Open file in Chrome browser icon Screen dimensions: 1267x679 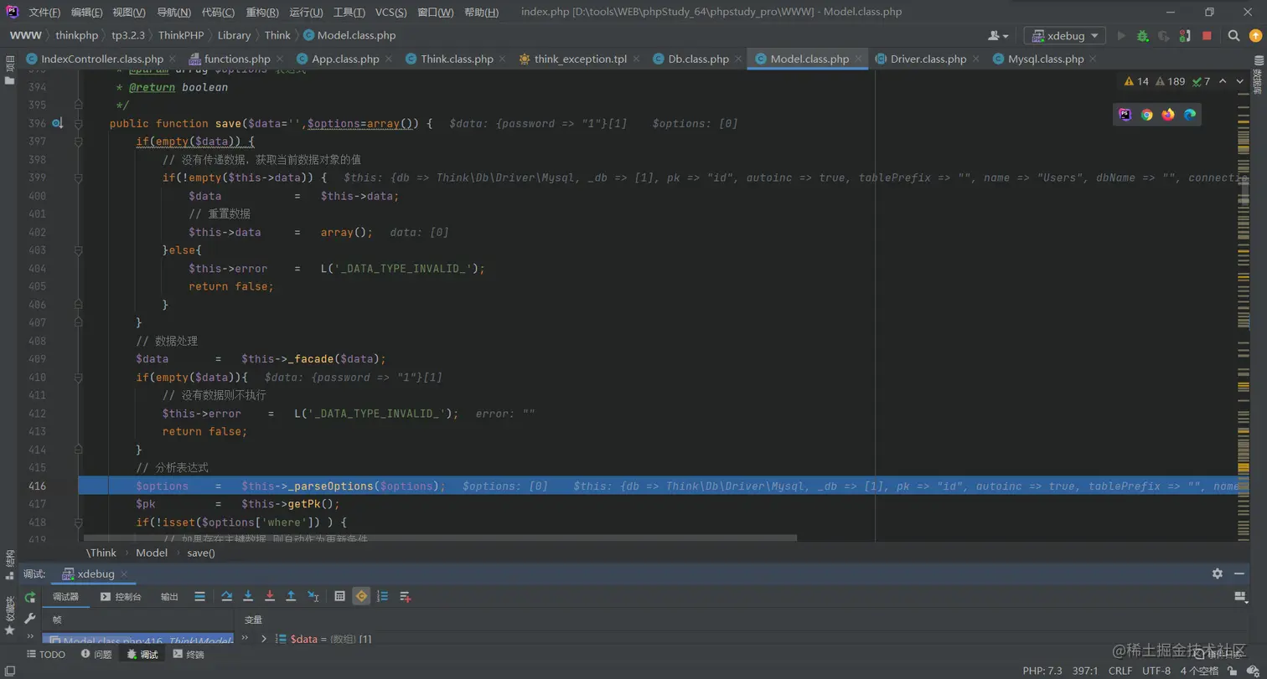(1146, 115)
